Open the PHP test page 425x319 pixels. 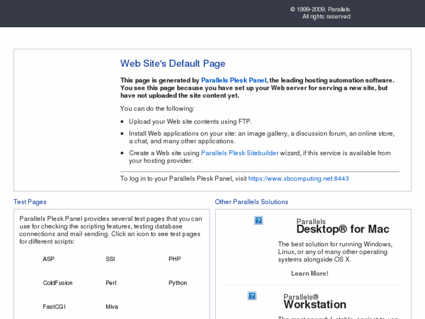pyautogui.click(x=175, y=259)
